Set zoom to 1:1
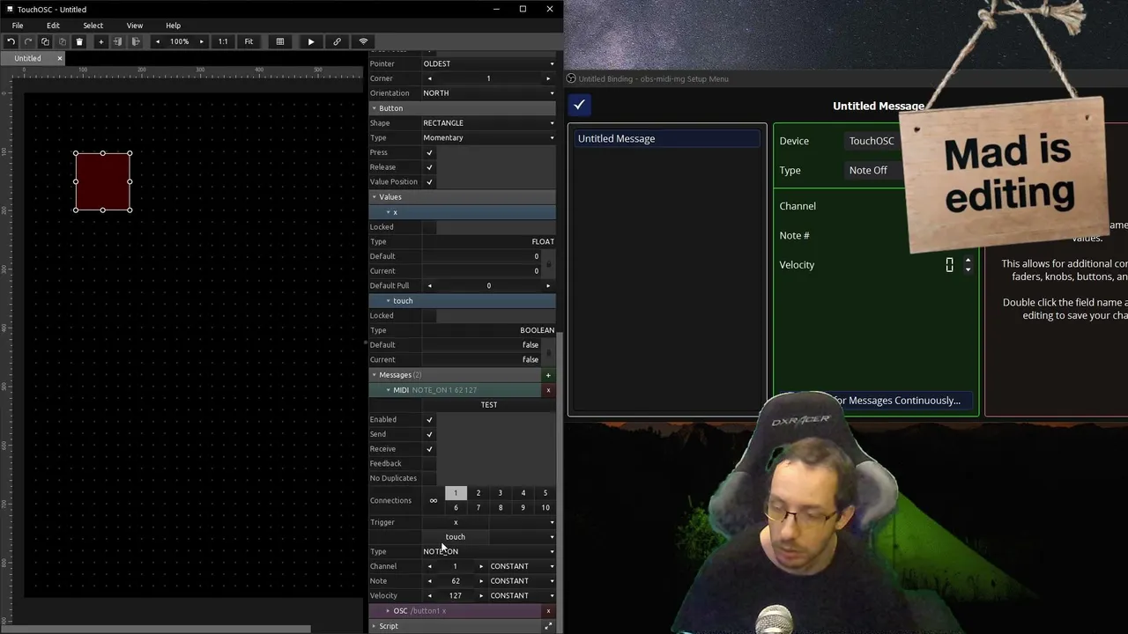Image resolution: width=1128 pixels, height=634 pixels. pyautogui.click(x=223, y=41)
